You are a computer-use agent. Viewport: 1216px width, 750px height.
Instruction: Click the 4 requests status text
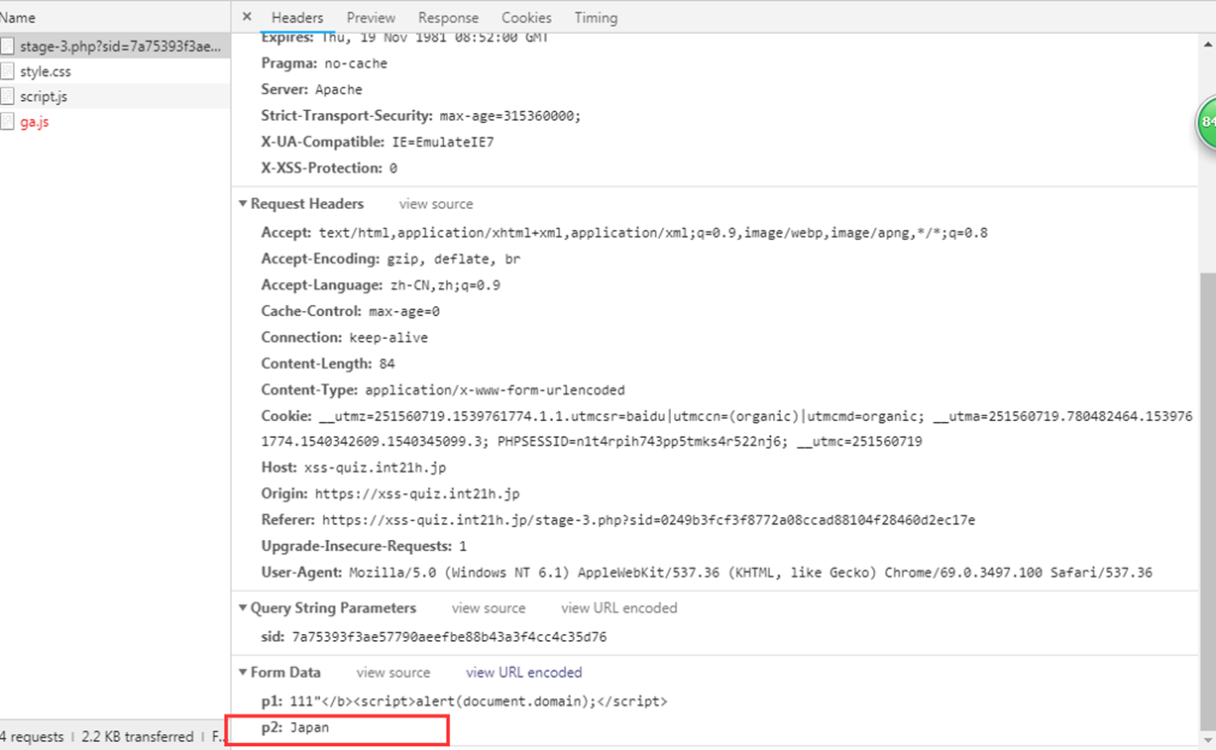pyautogui.click(x=32, y=736)
